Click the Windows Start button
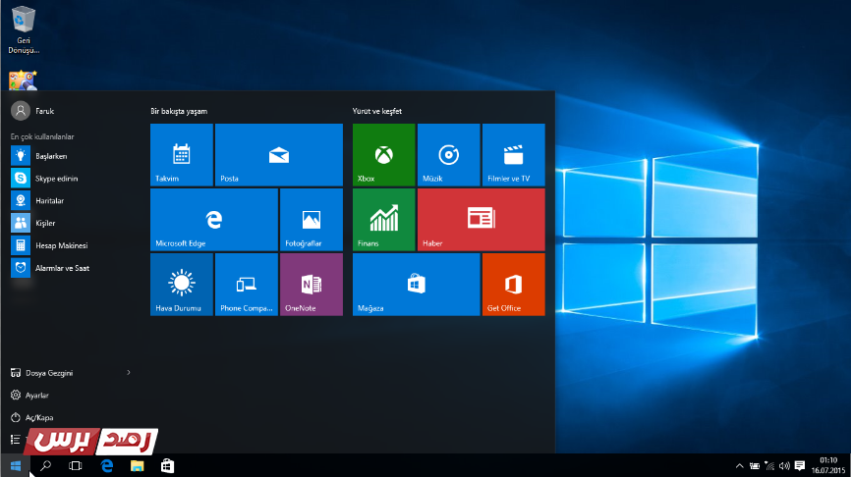This screenshot has height=477, width=851. pyautogui.click(x=15, y=465)
